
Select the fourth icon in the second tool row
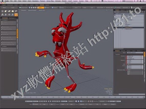point(13,15)
